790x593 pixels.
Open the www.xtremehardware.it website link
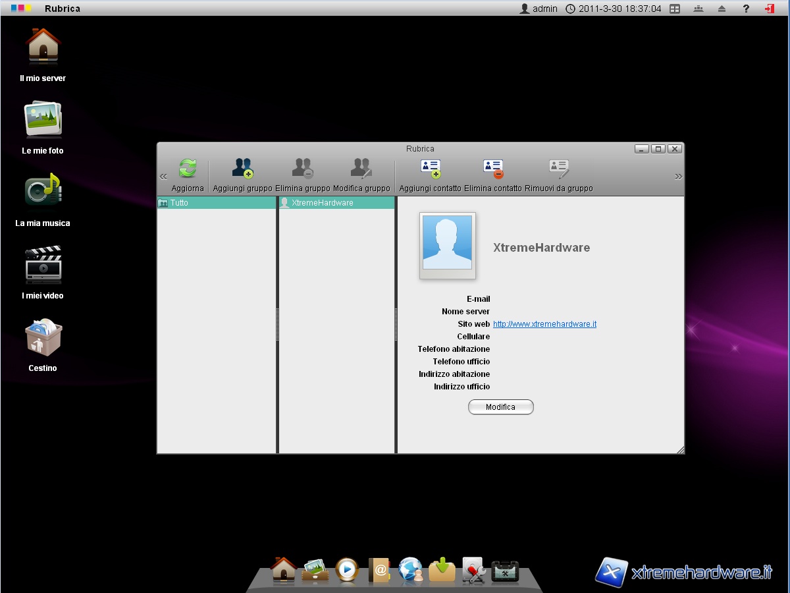[x=544, y=324]
